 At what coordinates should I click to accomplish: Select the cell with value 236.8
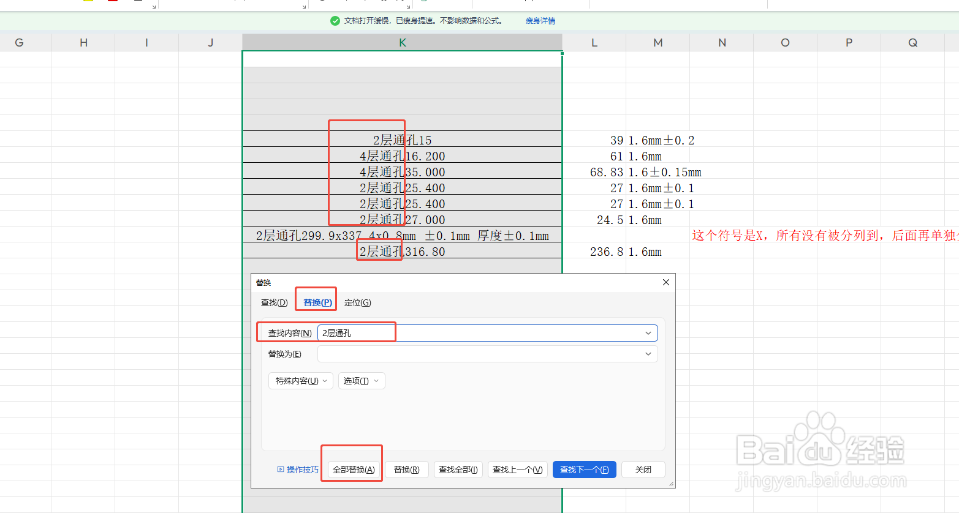click(594, 252)
